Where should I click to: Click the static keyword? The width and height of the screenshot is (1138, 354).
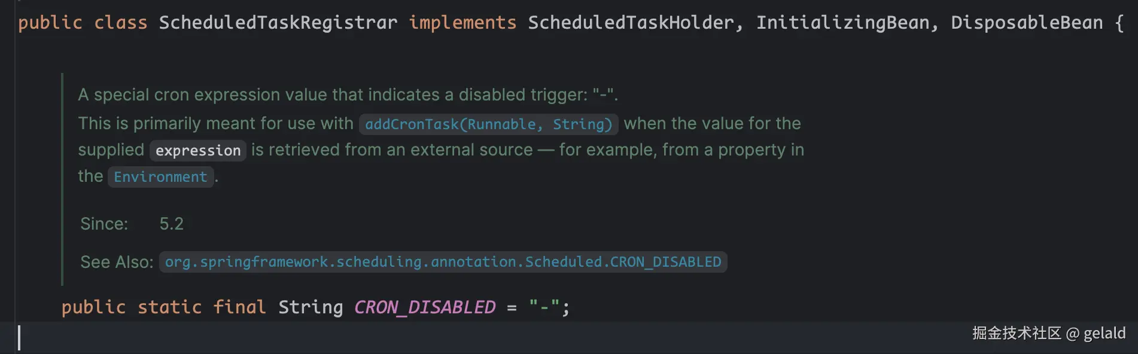coord(169,307)
